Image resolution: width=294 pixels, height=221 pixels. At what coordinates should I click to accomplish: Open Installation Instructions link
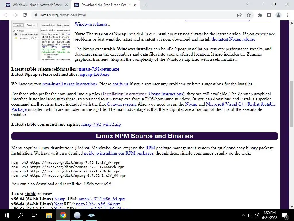click(124, 94)
